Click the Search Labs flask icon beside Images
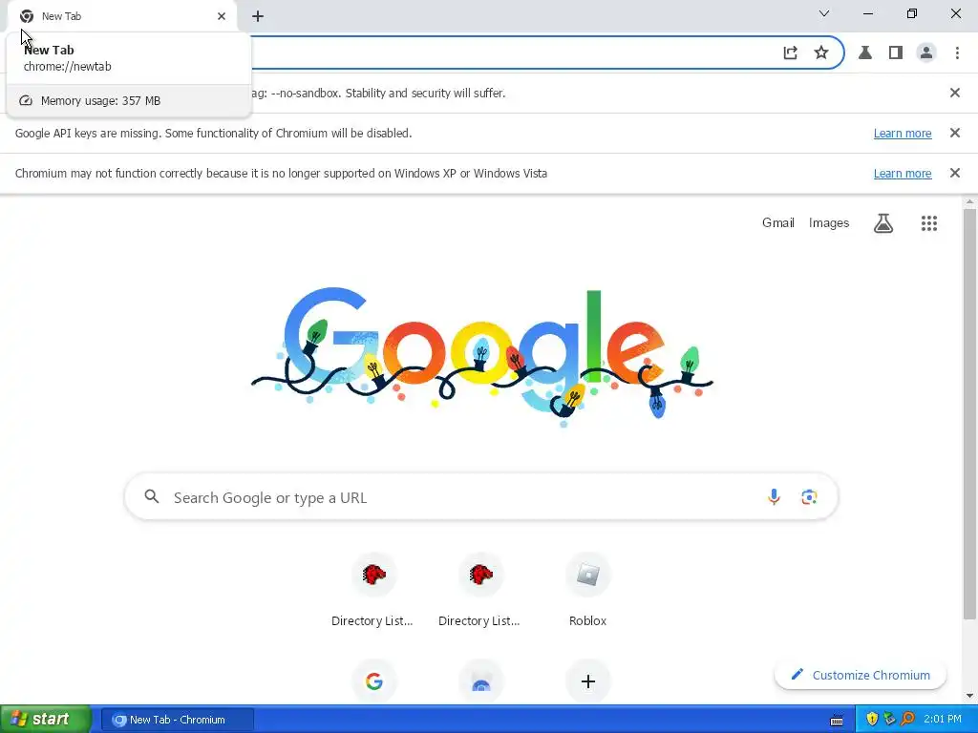The image size is (978, 733). pos(883,223)
